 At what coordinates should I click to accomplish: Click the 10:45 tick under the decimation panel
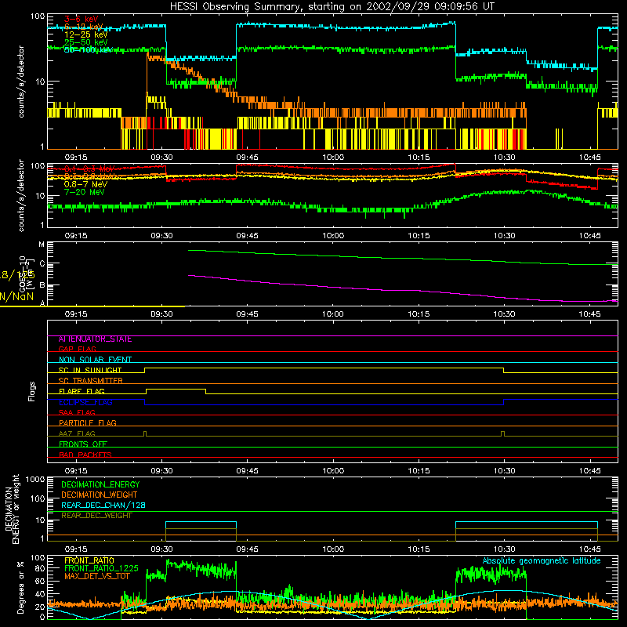(589, 549)
